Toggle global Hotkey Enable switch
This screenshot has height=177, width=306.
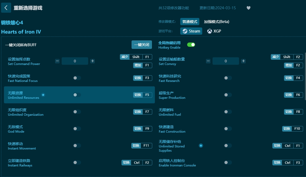coord(191,45)
